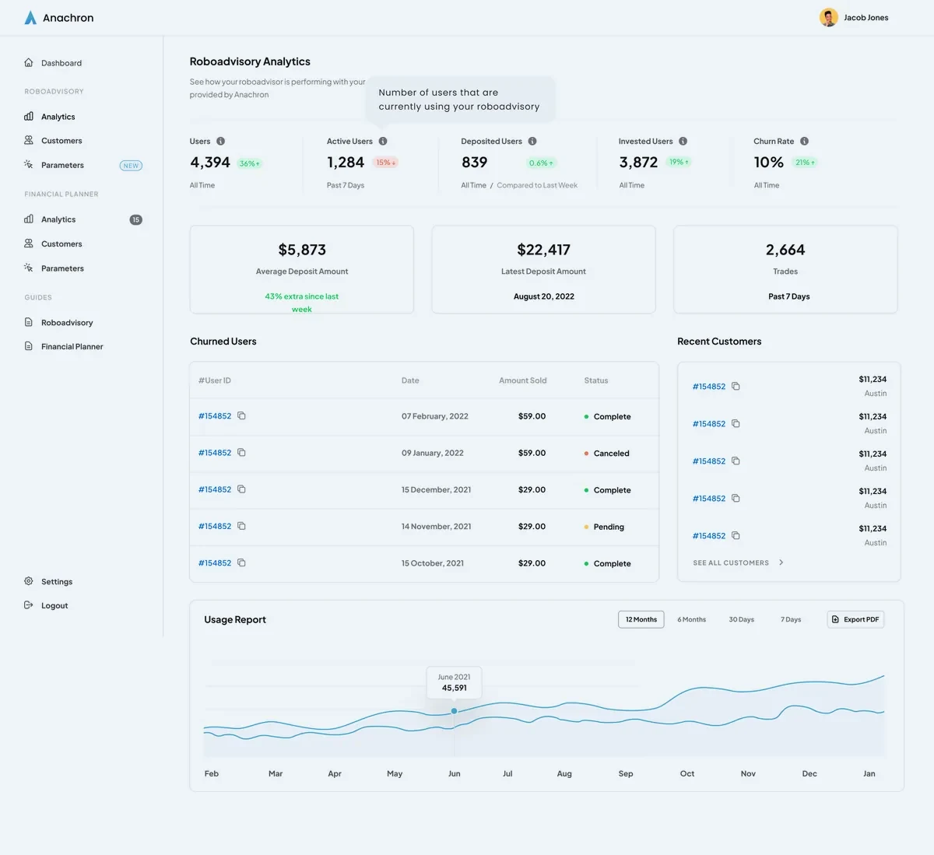Image resolution: width=934 pixels, height=855 pixels.
Task: Click info icon next to Invested Users
Action: 683,141
